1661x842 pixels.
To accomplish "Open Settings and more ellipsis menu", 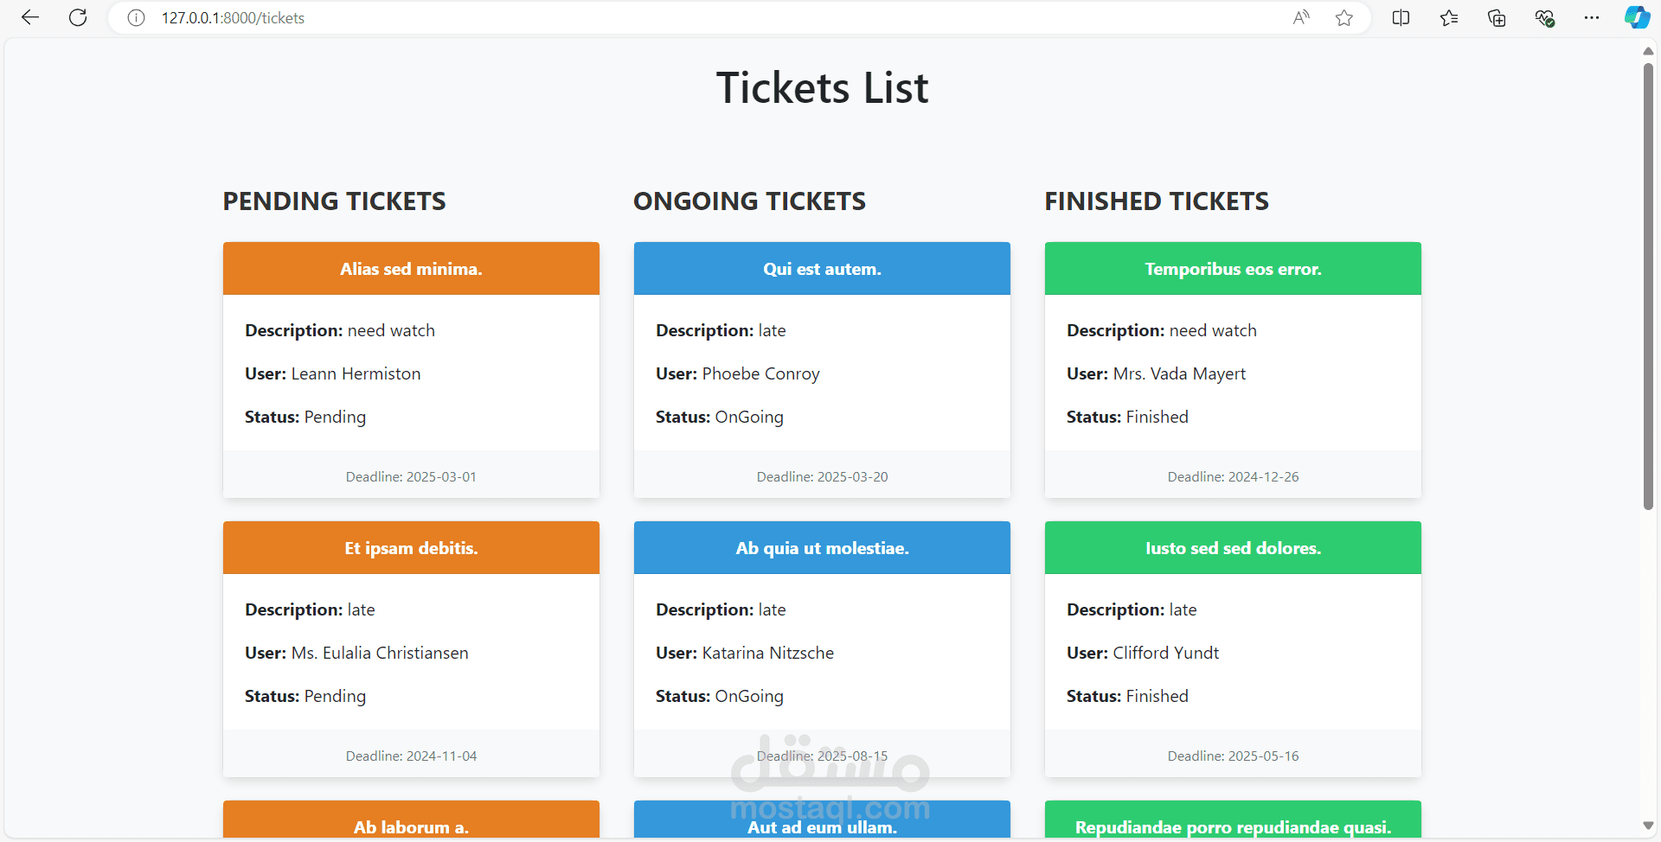I will (x=1591, y=17).
